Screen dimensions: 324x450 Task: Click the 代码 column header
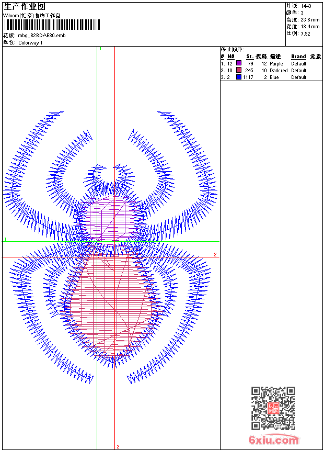pyautogui.click(x=261, y=57)
